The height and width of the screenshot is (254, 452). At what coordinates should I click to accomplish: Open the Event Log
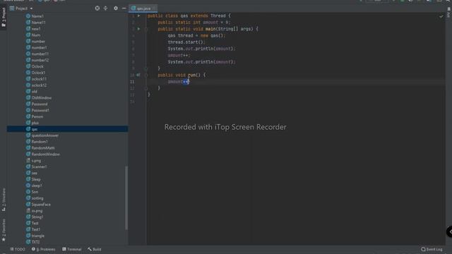pyautogui.click(x=432, y=249)
